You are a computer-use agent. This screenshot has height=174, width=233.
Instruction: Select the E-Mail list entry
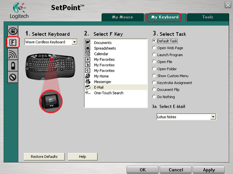click(x=116, y=87)
